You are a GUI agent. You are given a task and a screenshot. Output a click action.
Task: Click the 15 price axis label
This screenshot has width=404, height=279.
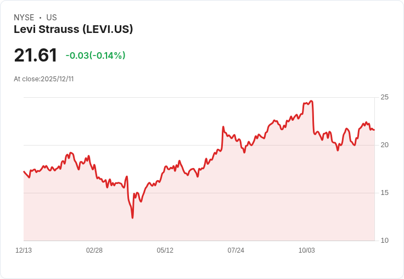[384, 193]
